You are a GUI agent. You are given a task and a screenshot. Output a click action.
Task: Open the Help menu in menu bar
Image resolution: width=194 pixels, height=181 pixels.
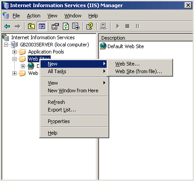click(93, 16)
